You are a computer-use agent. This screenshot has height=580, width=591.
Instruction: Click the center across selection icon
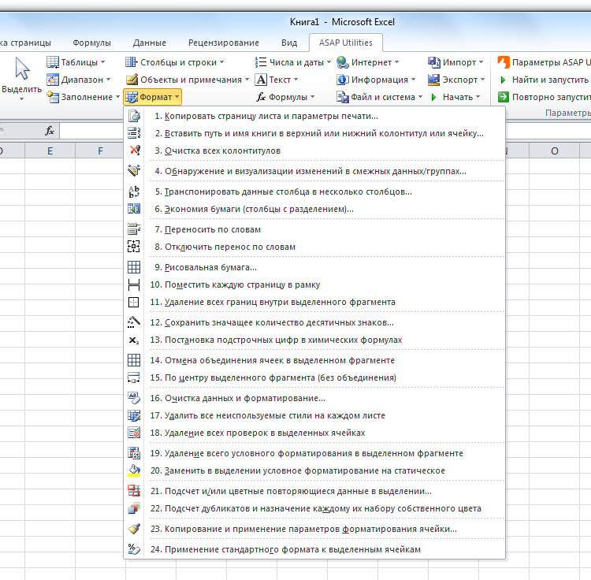pos(134,377)
